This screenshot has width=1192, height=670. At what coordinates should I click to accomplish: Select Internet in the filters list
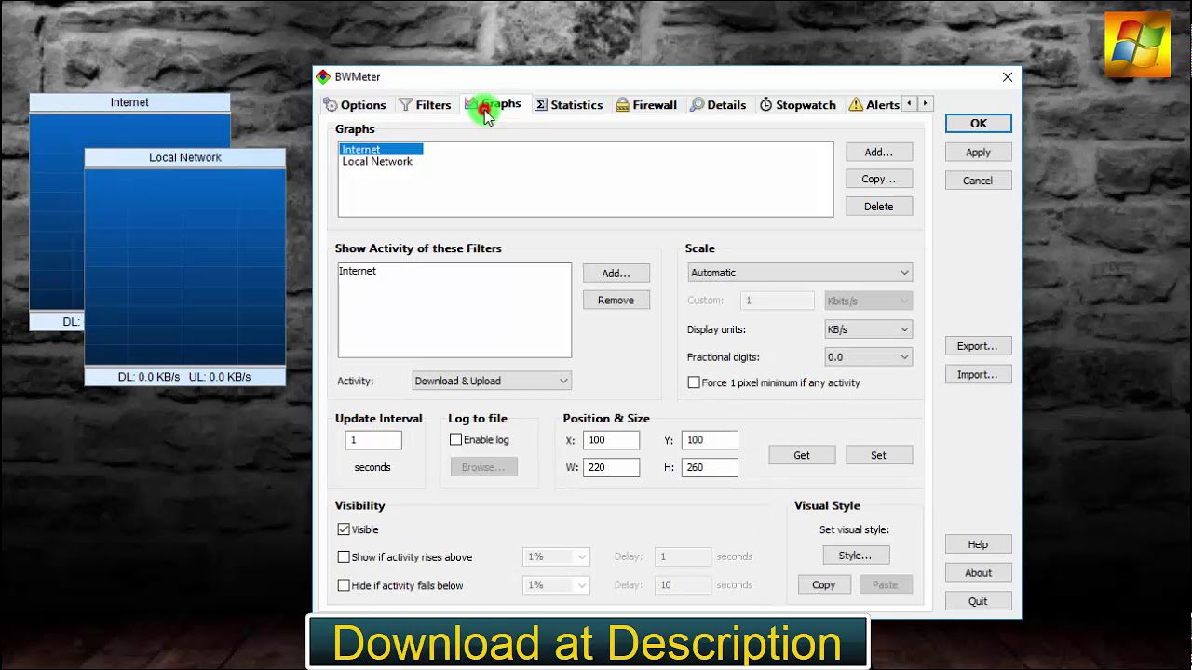click(358, 271)
